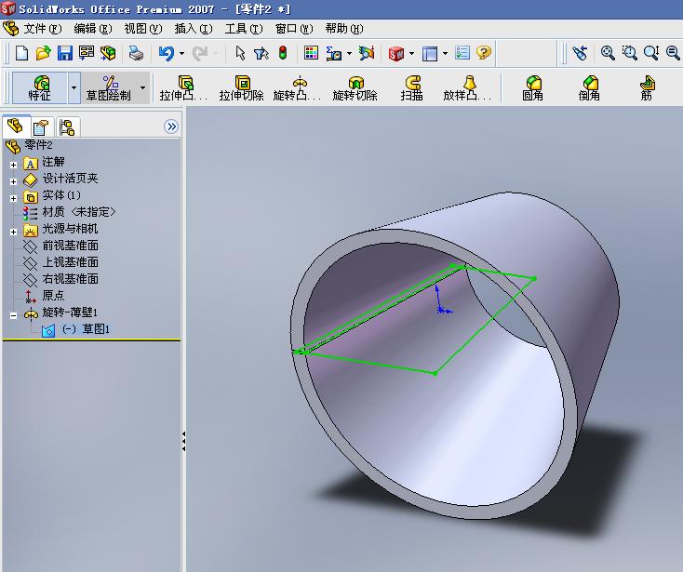This screenshot has height=572, width=683.
Task: Click the Zoom to Area icon
Action: [x=629, y=53]
